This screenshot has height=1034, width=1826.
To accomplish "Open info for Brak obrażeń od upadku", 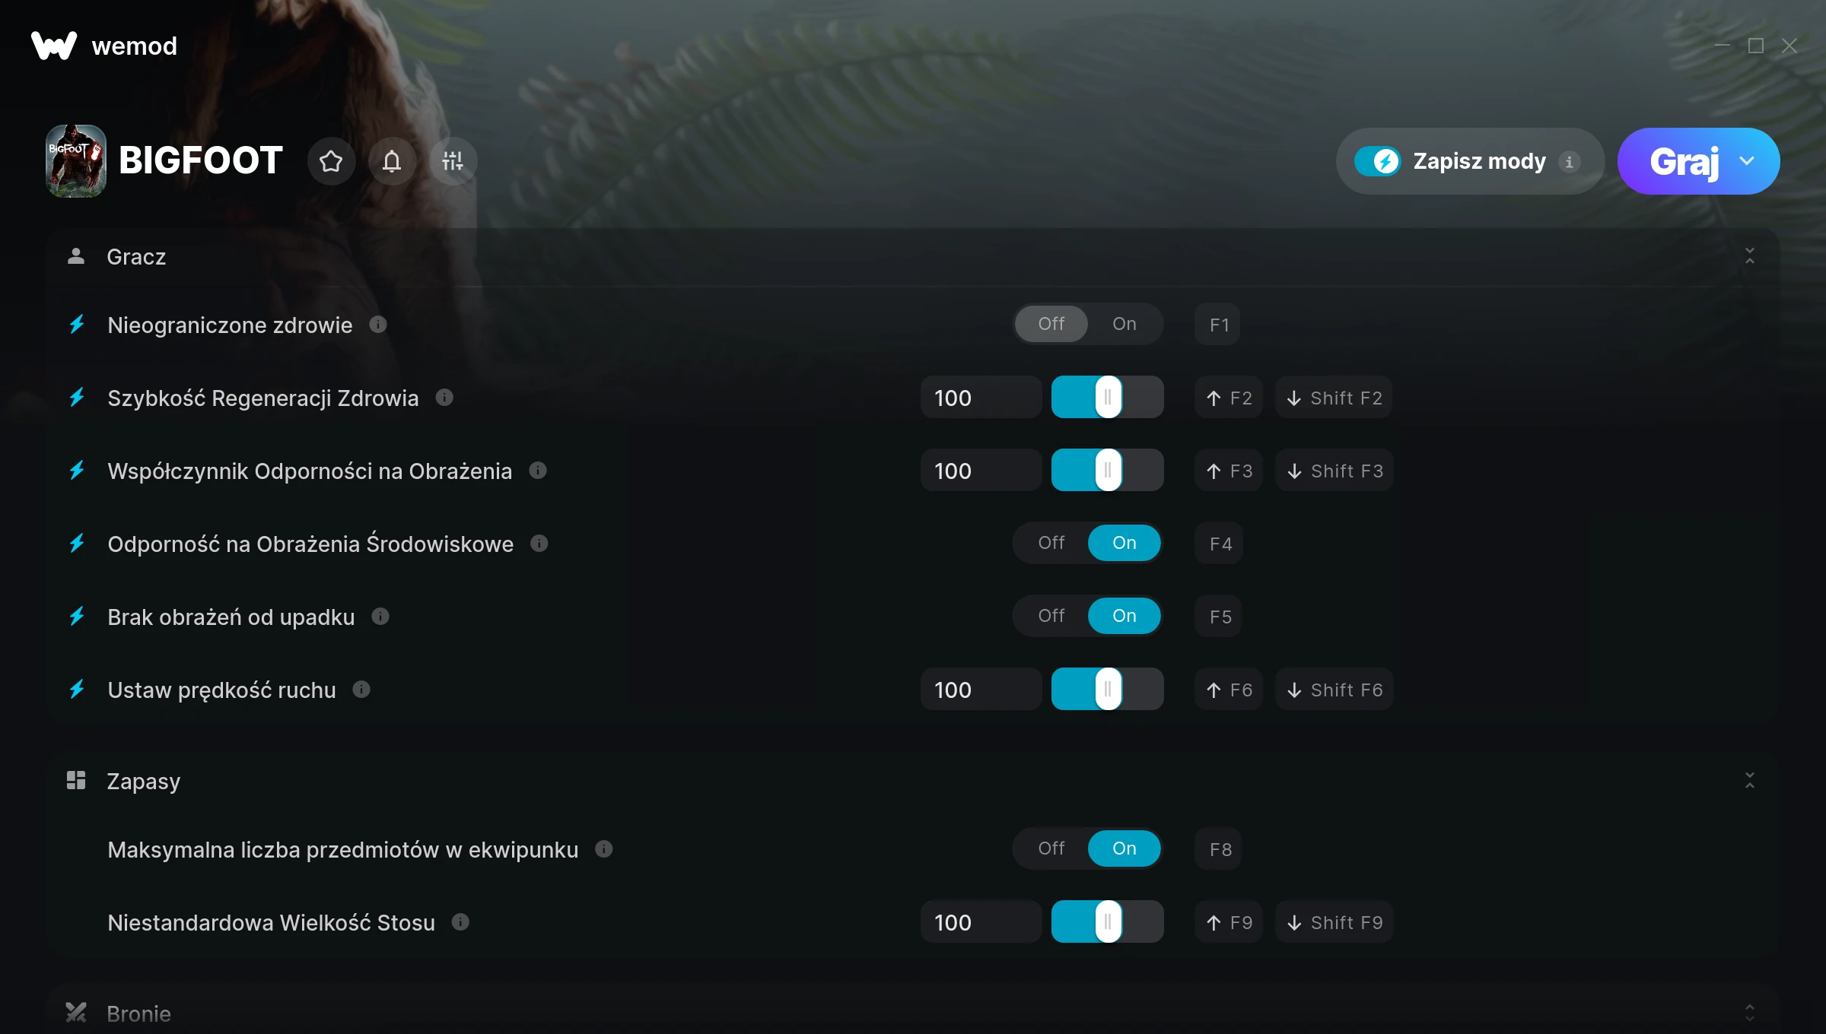I will click(380, 617).
